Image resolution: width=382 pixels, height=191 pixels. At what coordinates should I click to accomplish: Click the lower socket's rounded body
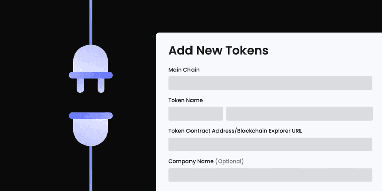[x=91, y=132]
